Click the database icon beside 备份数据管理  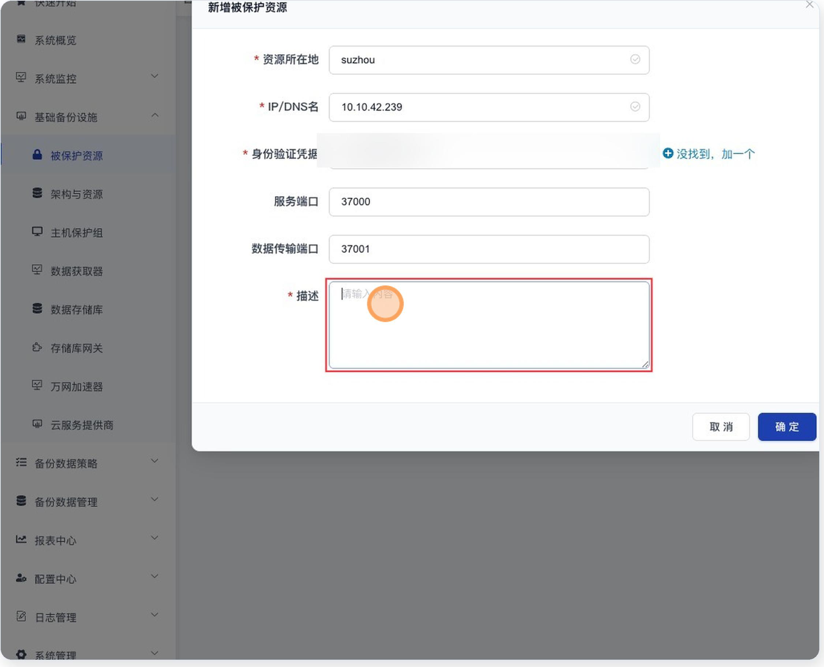(21, 501)
